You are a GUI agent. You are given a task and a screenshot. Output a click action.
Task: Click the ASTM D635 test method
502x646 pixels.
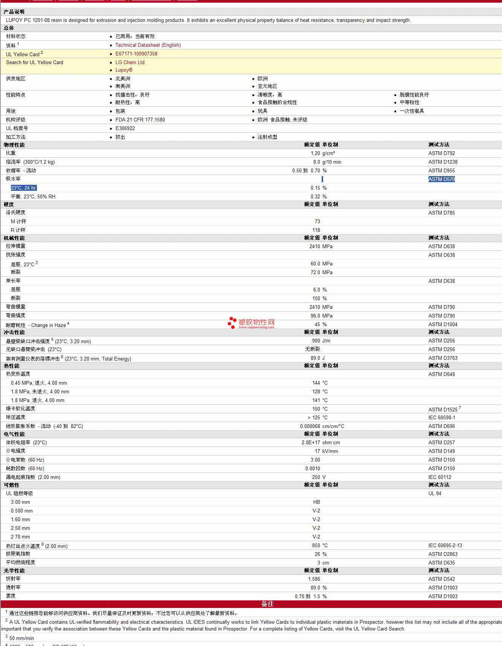(441, 563)
